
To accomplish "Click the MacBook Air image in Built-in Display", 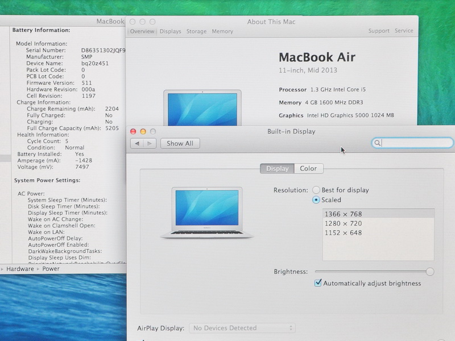I will point(207,213).
